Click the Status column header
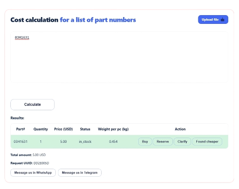This screenshot has height=189, width=239. (x=85, y=129)
